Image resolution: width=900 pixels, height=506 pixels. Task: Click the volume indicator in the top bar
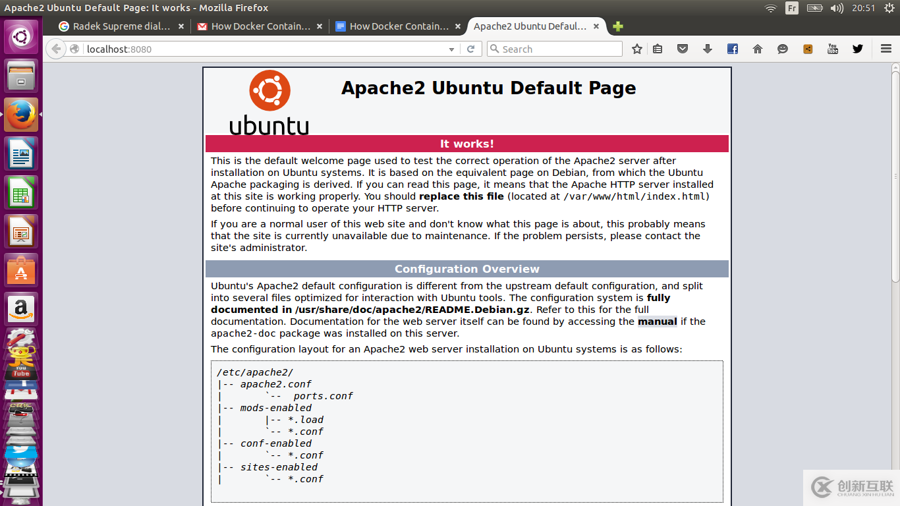click(837, 9)
